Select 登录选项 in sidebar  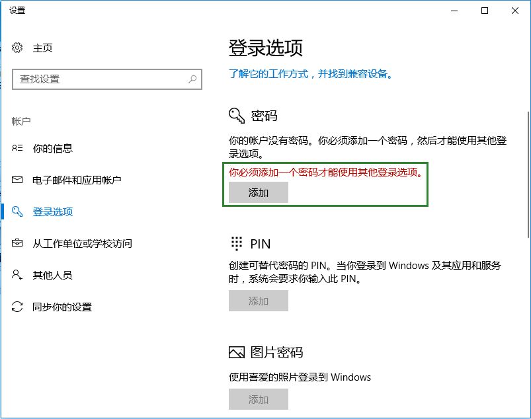pos(52,211)
